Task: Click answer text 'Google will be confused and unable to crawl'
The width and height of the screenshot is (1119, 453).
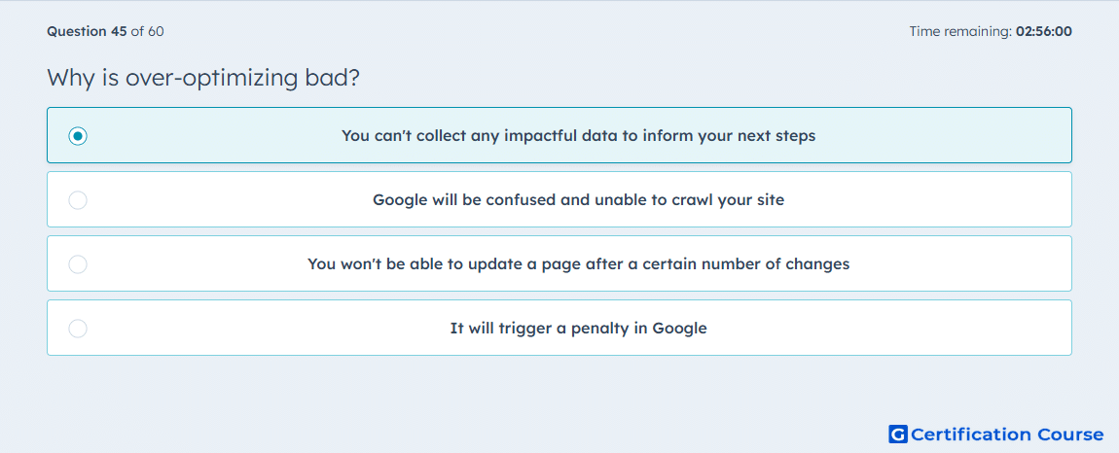Action: pyautogui.click(x=578, y=199)
